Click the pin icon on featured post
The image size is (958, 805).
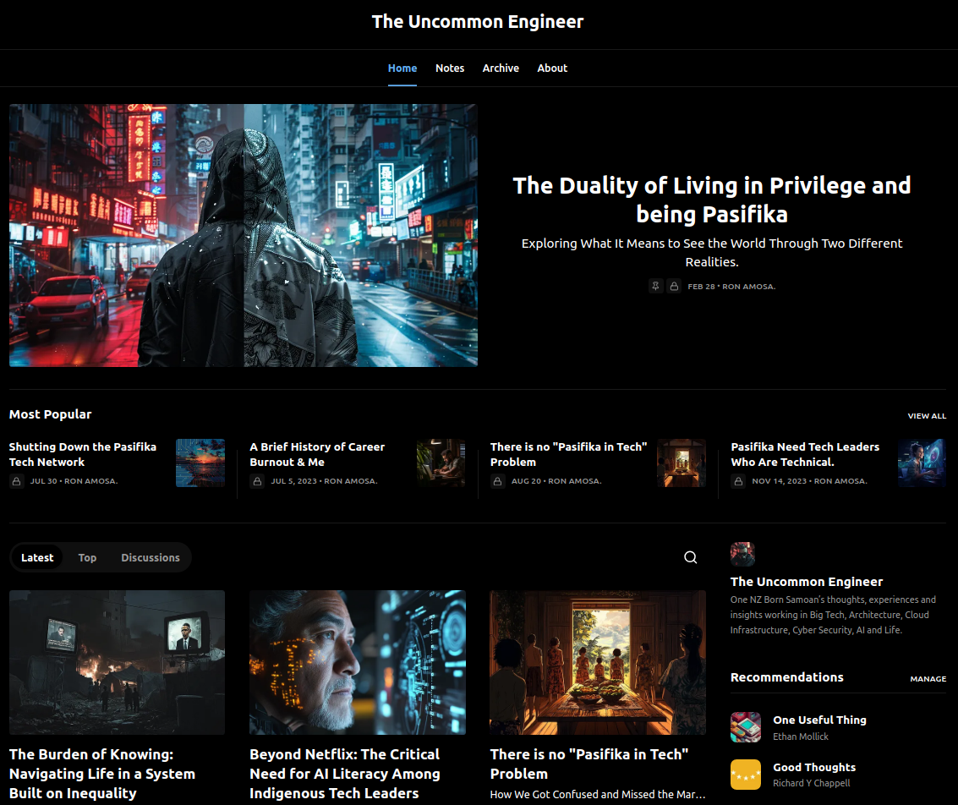click(x=656, y=287)
